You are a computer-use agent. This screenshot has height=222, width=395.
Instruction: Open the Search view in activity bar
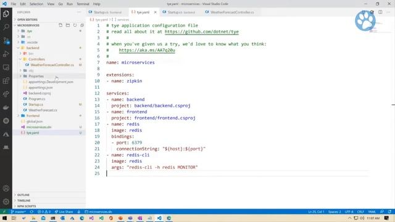tap(6, 27)
